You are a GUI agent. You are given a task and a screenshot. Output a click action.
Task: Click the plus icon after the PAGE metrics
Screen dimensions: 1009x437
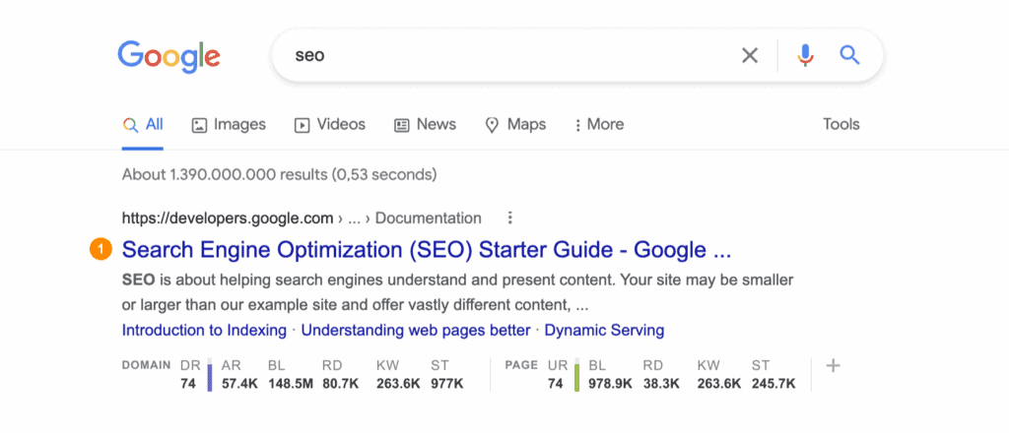834,366
